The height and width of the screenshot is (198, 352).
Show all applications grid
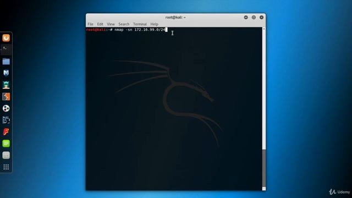[x=6, y=167]
